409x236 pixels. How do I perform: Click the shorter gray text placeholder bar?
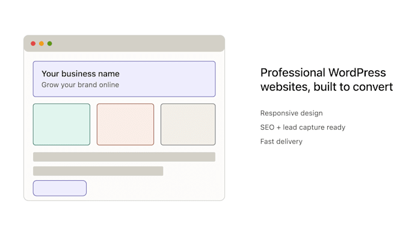(98, 171)
